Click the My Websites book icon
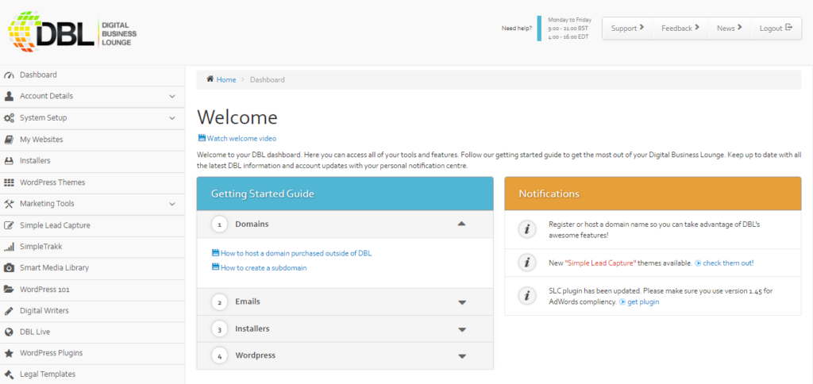 [x=9, y=140]
